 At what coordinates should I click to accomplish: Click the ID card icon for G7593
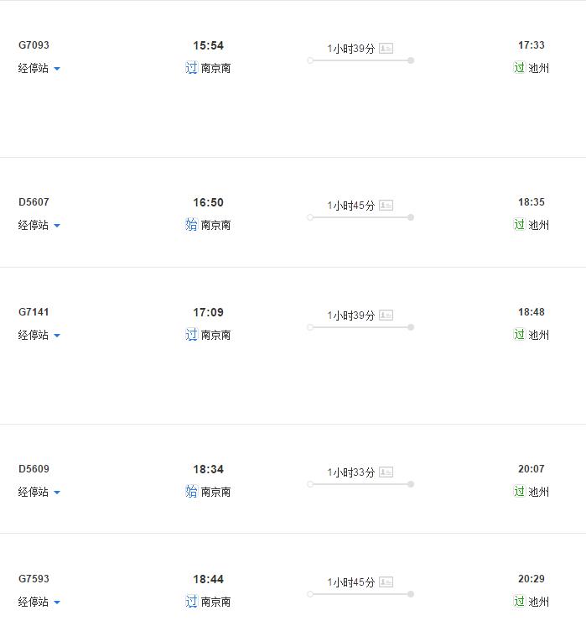click(386, 582)
